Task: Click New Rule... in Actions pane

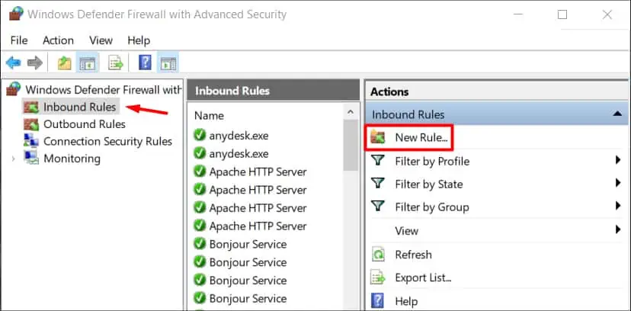Action: pyautogui.click(x=421, y=137)
